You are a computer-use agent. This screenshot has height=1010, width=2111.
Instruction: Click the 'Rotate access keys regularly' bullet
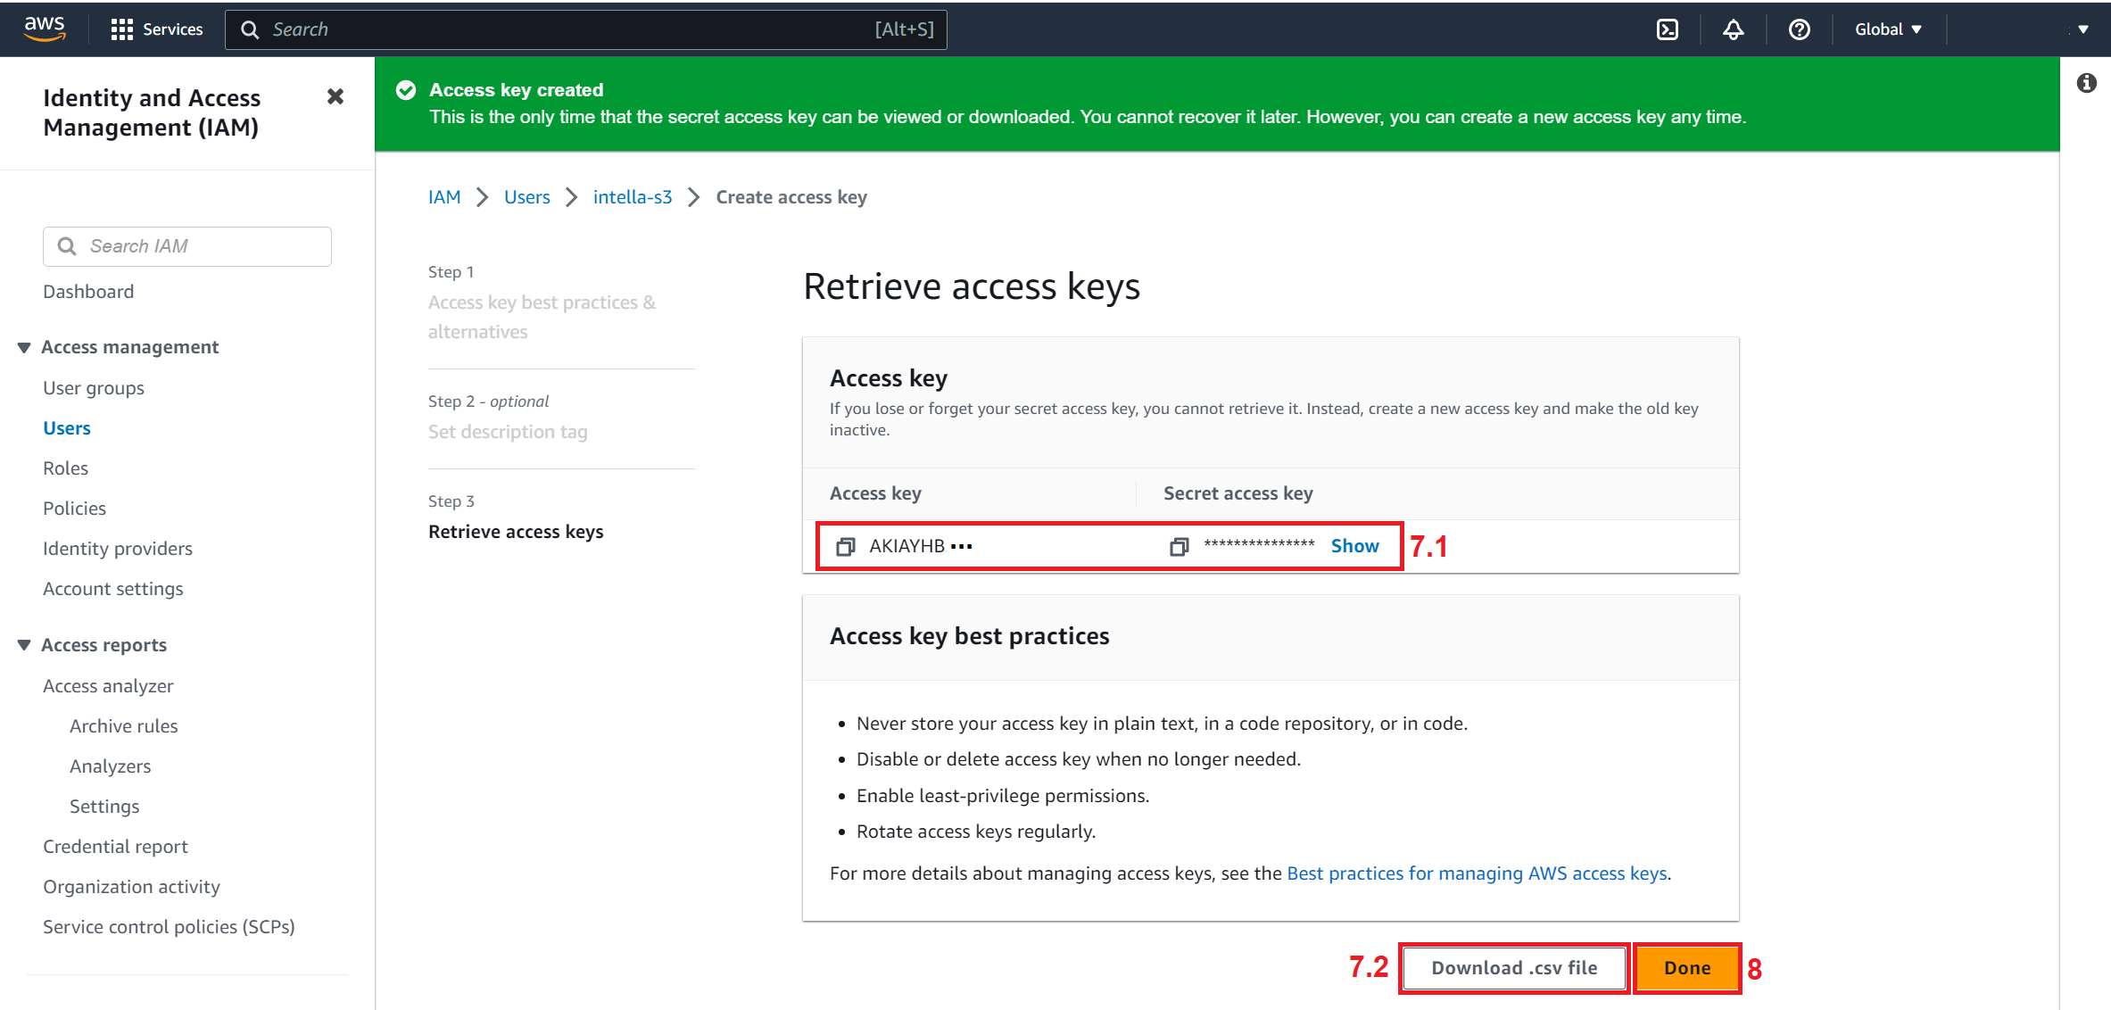coord(975,832)
